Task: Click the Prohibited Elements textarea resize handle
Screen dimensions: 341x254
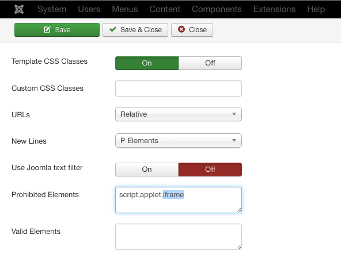Action: point(239,210)
